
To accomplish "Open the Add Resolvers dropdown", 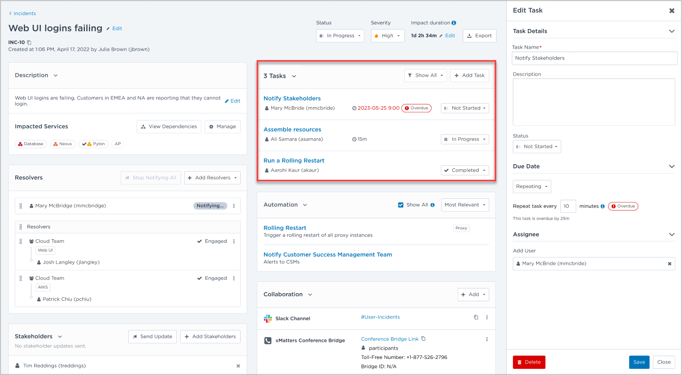I will coord(212,178).
